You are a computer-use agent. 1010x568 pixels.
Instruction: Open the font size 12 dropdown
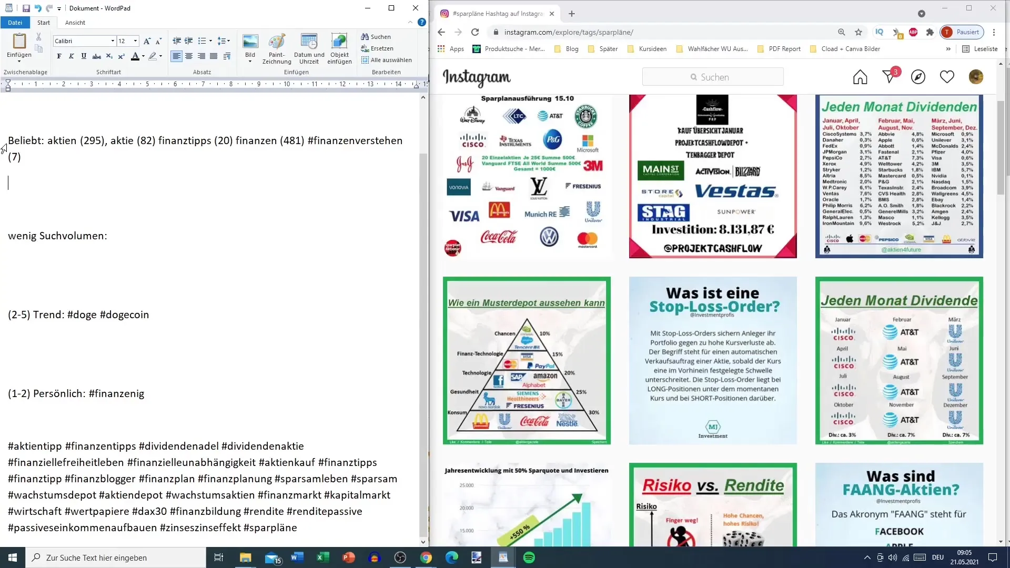[x=135, y=41]
